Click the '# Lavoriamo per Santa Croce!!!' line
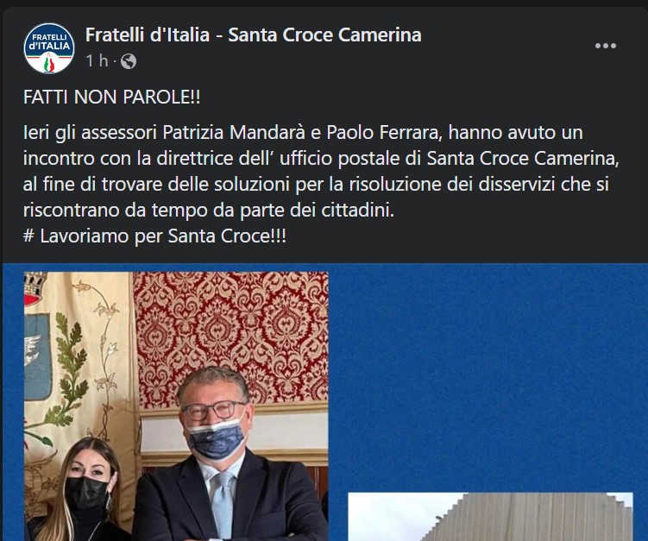This screenshot has width=648, height=541. click(154, 236)
